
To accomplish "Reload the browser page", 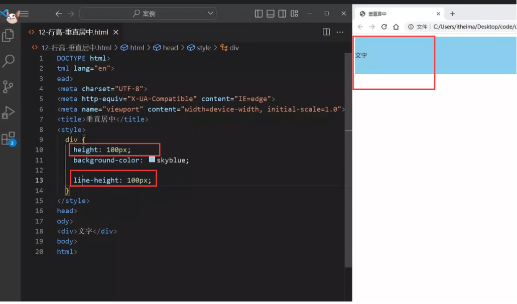I will (384, 27).
